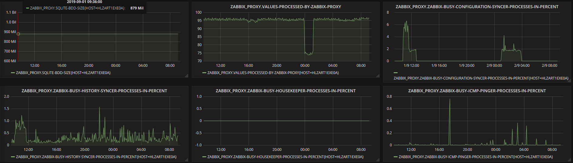This screenshot has width=573, height=163.
Task: Toggle the HOUSEKEEPER legend series
Action: coord(285,157)
